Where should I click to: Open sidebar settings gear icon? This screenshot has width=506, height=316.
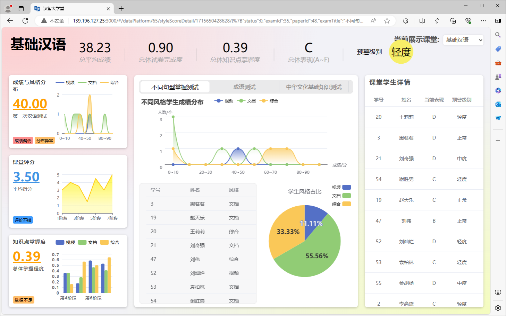[498, 308]
